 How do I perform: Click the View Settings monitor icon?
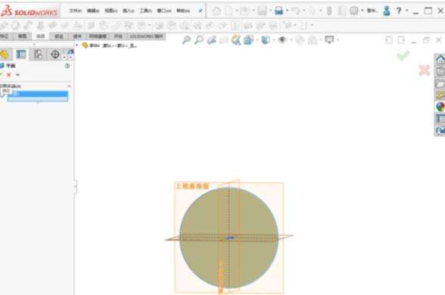point(329,39)
